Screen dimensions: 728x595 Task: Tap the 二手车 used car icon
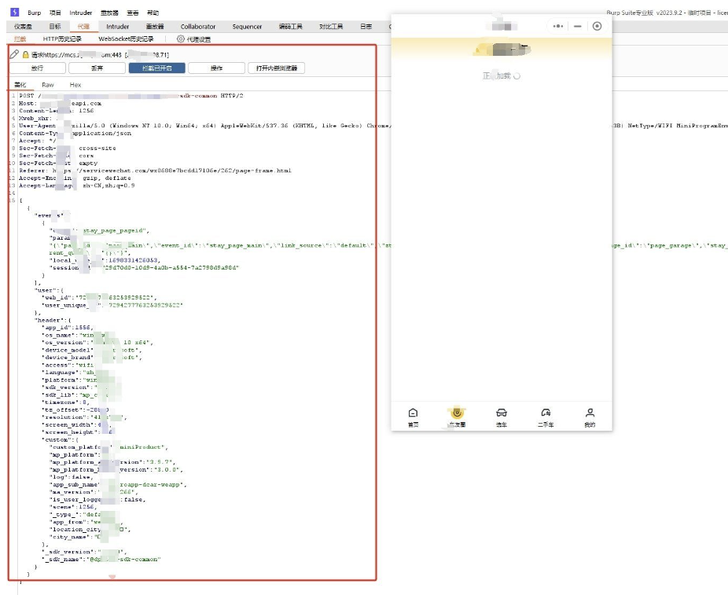coord(546,415)
